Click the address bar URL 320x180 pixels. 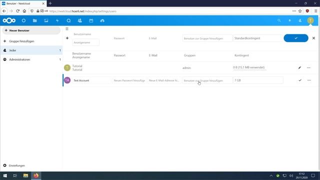(x=82, y=11)
